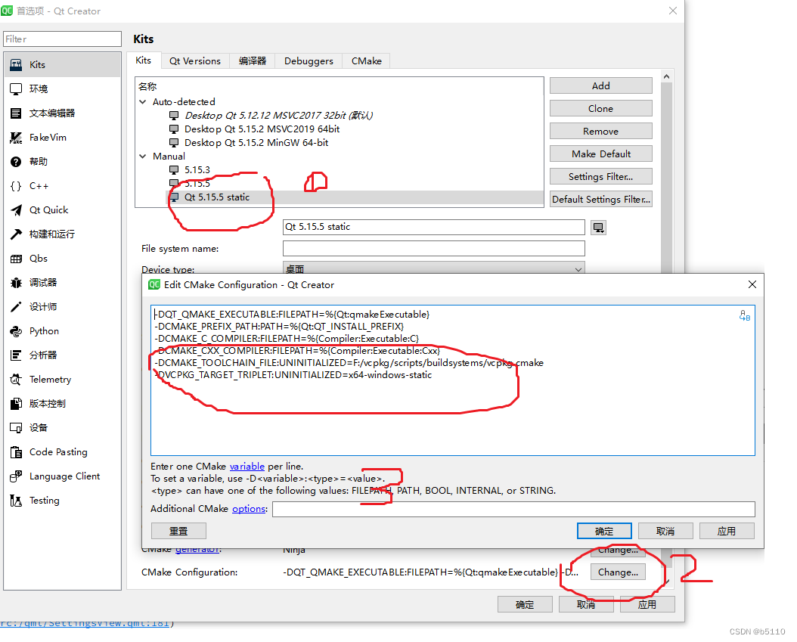Click 取消 in the preferences window
Image resolution: width=797 pixels, height=642 pixels.
click(586, 604)
